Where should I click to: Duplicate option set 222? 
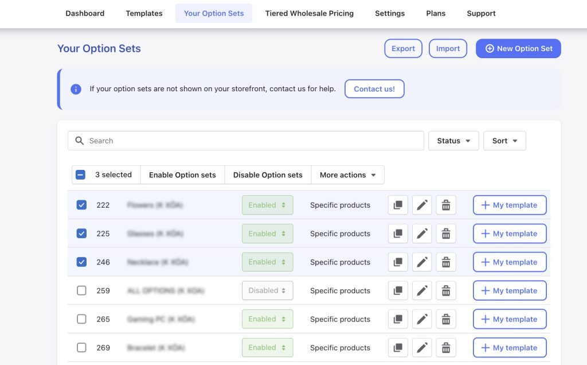coord(398,205)
